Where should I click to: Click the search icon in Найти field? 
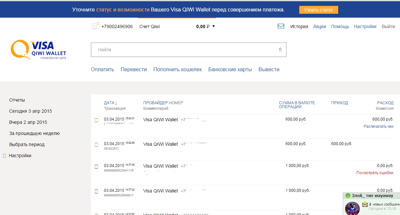[x=280, y=50]
